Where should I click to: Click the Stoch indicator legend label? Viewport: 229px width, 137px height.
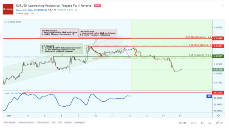coord(7,94)
